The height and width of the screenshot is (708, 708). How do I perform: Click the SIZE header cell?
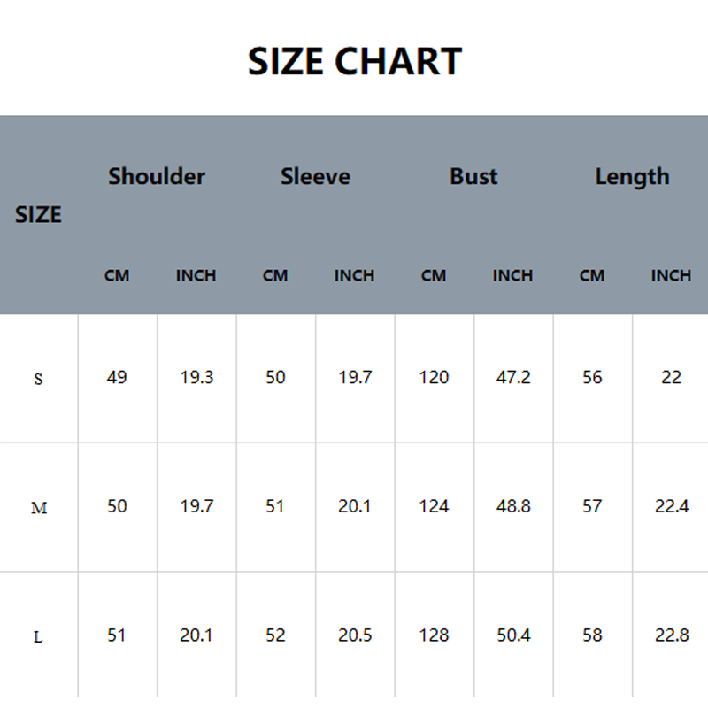[x=38, y=214]
